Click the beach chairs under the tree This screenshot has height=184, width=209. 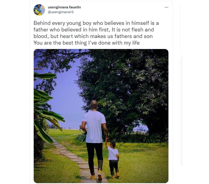coord(139,129)
